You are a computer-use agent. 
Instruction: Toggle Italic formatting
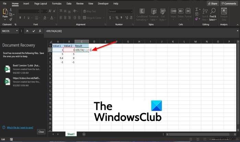click(24, 18)
